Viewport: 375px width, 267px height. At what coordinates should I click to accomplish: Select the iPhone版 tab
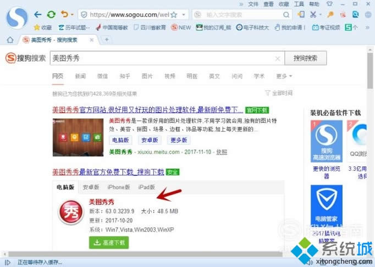[x=119, y=187]
